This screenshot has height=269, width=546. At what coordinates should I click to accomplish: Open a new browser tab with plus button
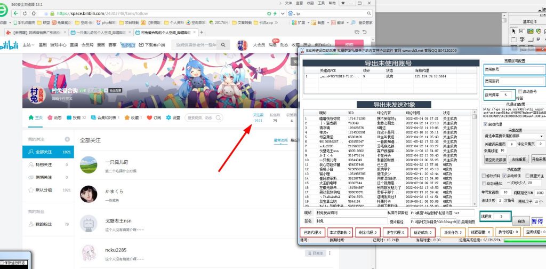tap(201, 33)
